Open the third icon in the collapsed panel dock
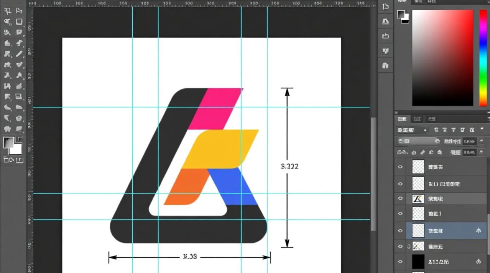The image size is (490, 273). [385, 36]
